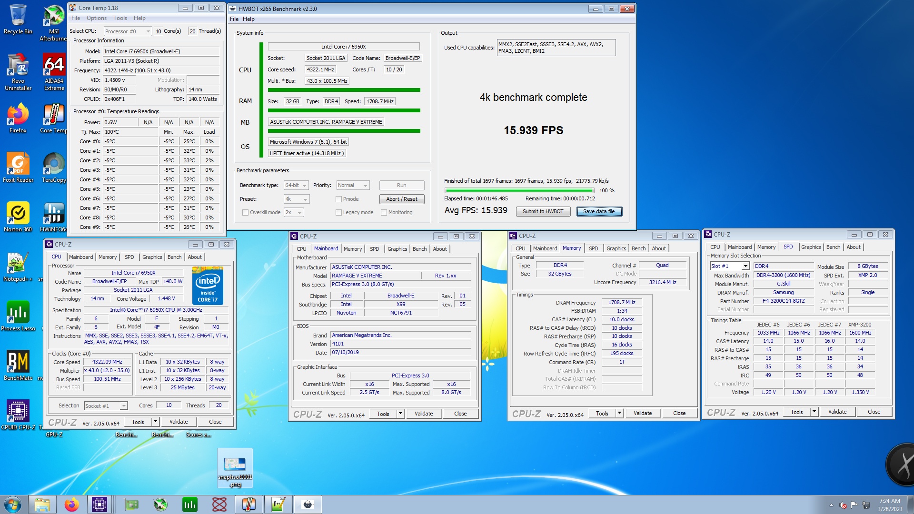
Task: Click the muted speaker tray icon
Action: click(843, 505)
